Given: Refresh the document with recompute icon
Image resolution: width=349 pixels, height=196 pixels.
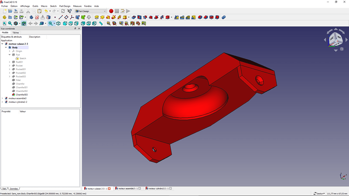Looking at the screenshot, I should coord(63,11).
